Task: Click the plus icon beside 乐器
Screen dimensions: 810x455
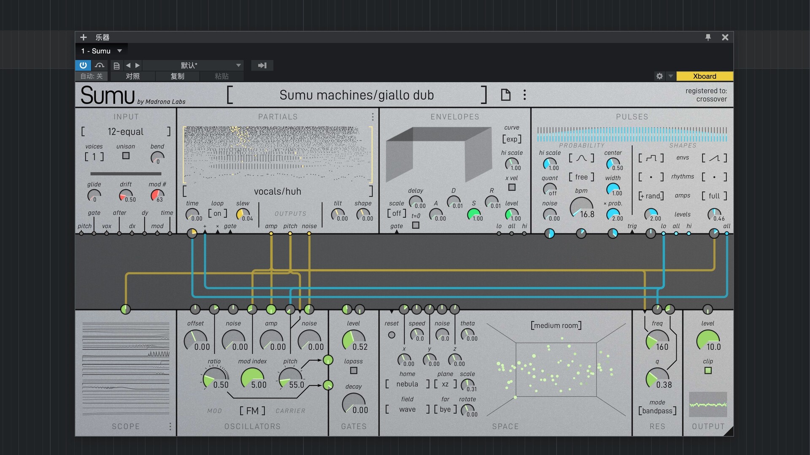Action: click(84, 37)
